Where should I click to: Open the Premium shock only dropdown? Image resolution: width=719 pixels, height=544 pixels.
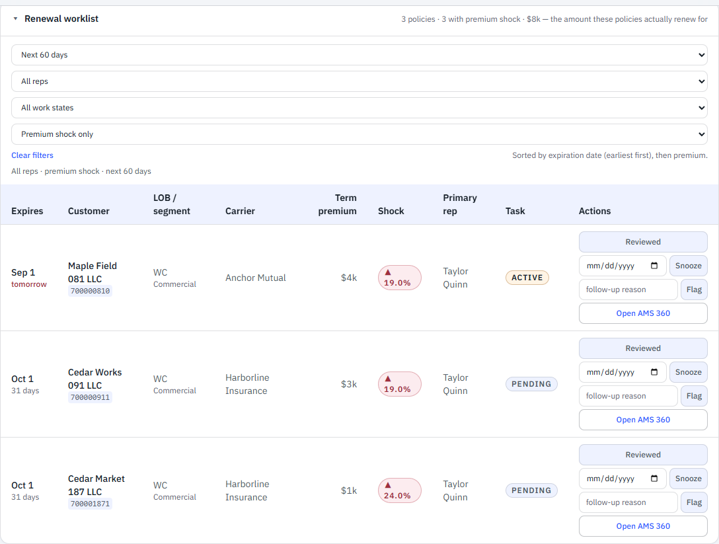[x=359, y=134]
